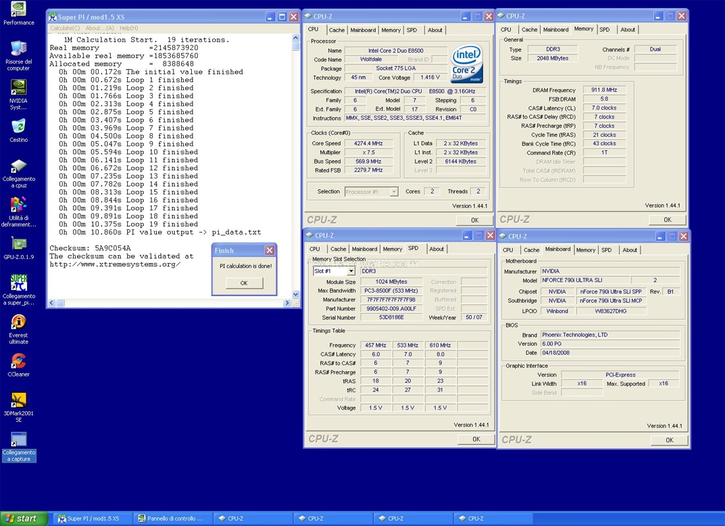The height and width of the screenshot is (526, 725).
Task: Click the 'Phoenix Technologies, LTD' BIOS brand
Action: (x=610, y=335)
